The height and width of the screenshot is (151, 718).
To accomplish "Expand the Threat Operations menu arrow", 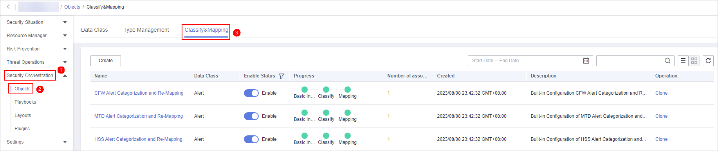I will [x=65, y=62].
